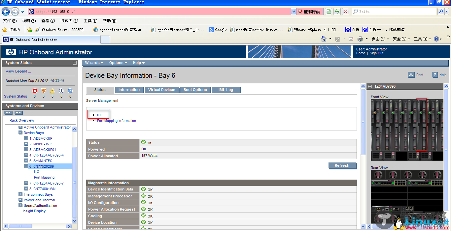Switch to the IML Log tab
The height and width of the screenshot is (231, 451).
[226, 90]
